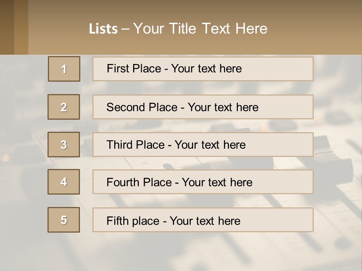Click the box numbered 3
362x271 pixels.
point(64,145)
